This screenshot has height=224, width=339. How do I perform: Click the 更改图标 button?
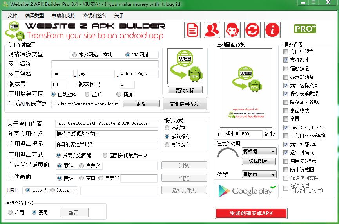click(185, 90)
